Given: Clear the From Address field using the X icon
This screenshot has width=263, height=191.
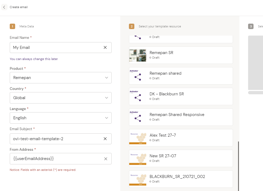Looking at the screenshot, I should pos(106,159).
